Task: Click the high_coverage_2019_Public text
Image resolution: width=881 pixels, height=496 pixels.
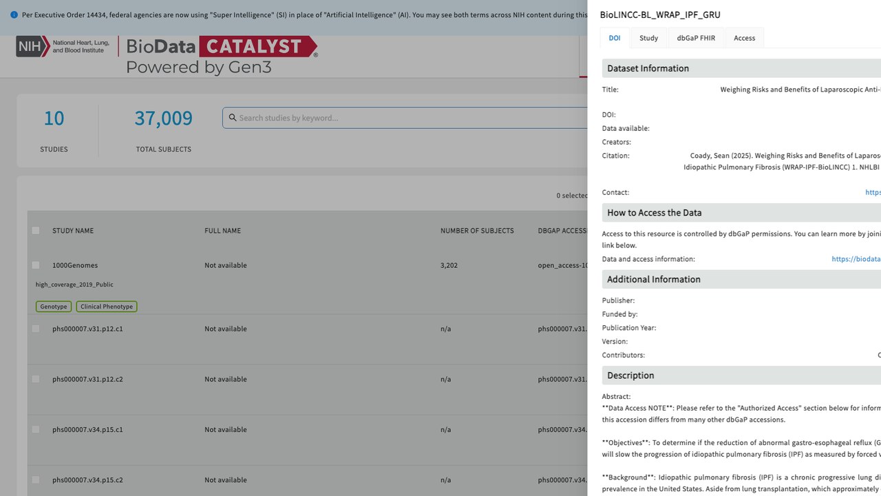Action: coord(74,285)
